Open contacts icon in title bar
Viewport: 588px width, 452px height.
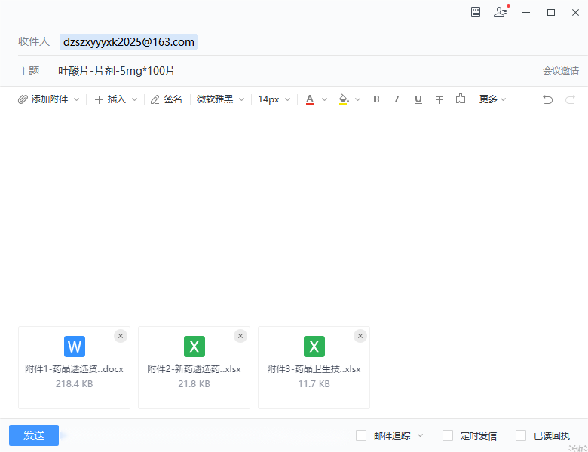(x=500, y=12)
